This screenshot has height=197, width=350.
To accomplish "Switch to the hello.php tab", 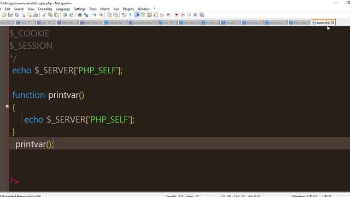I will [67, 23].
